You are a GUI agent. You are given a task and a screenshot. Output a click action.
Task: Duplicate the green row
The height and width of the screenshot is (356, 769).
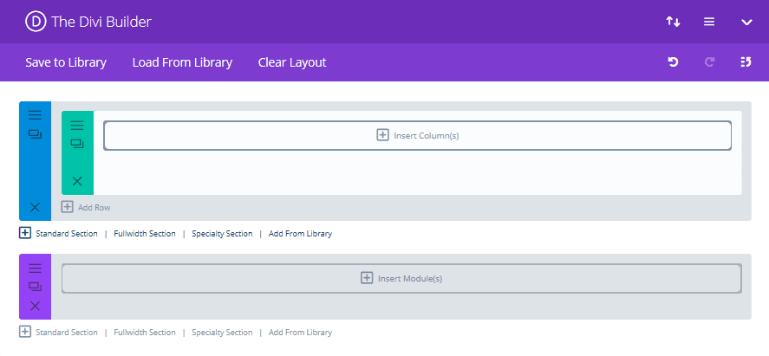(x=77, y=144)
